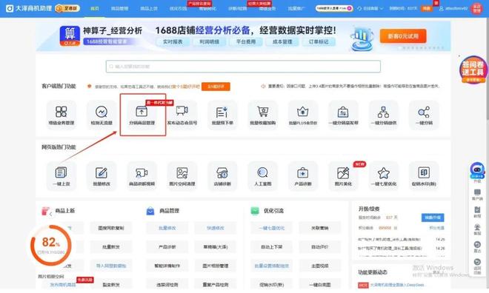489x293 pixels.
Task: Click 关联营销 under 优化引流
Action: (x=319, y=228)
